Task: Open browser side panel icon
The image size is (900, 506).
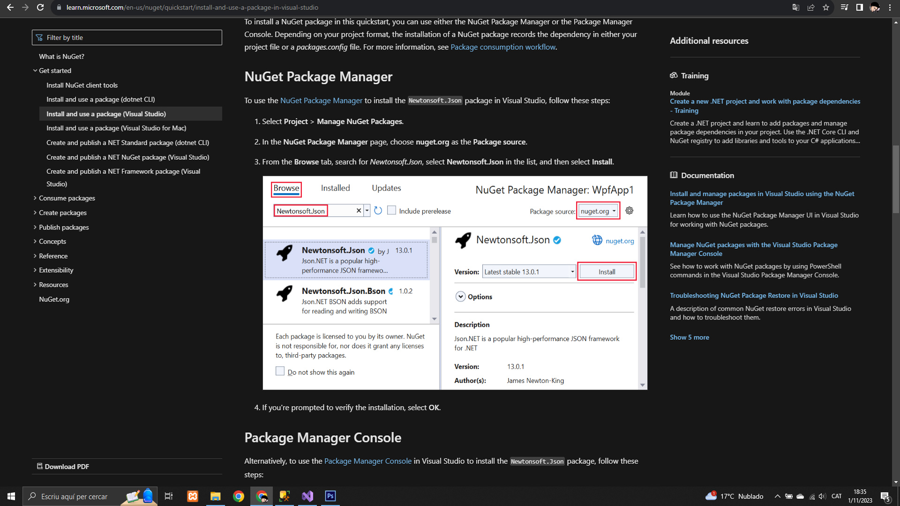Action: click(x=859, y=7)
